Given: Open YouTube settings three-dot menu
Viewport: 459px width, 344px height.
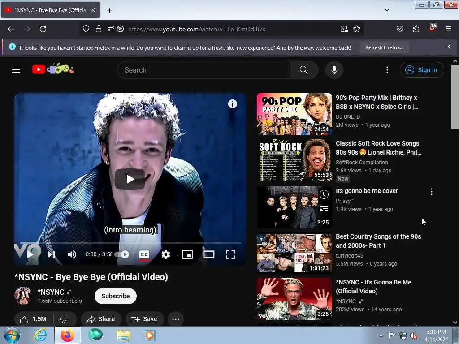Looking at the screenshot, I should tap(387, 70).
